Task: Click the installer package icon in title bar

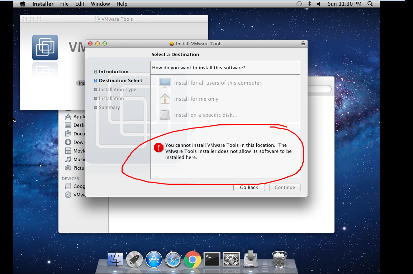Action: pyautogui.click(x=171, y=44)
